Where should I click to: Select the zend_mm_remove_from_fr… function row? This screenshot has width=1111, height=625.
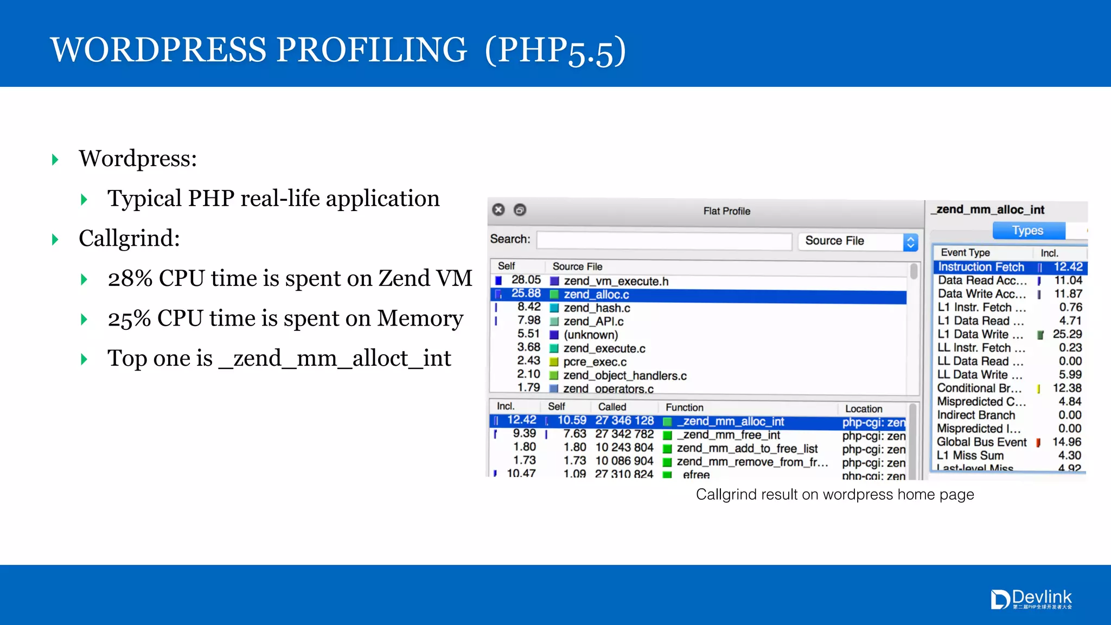(x=698, y=462)
